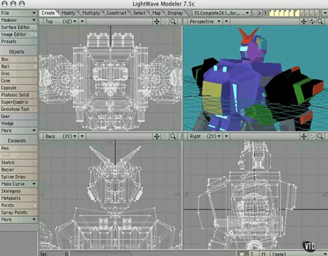Viewport: 328px width, 256px height.
Task: Switch to the Create tab
Action: tap(48, 13)
